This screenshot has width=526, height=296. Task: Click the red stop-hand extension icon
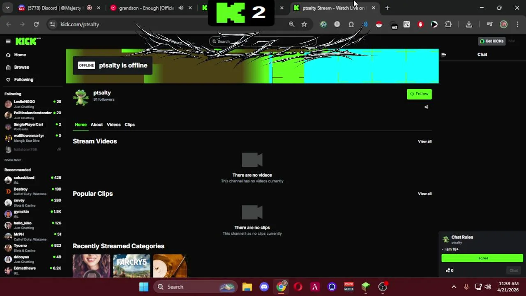coord(420,24)
